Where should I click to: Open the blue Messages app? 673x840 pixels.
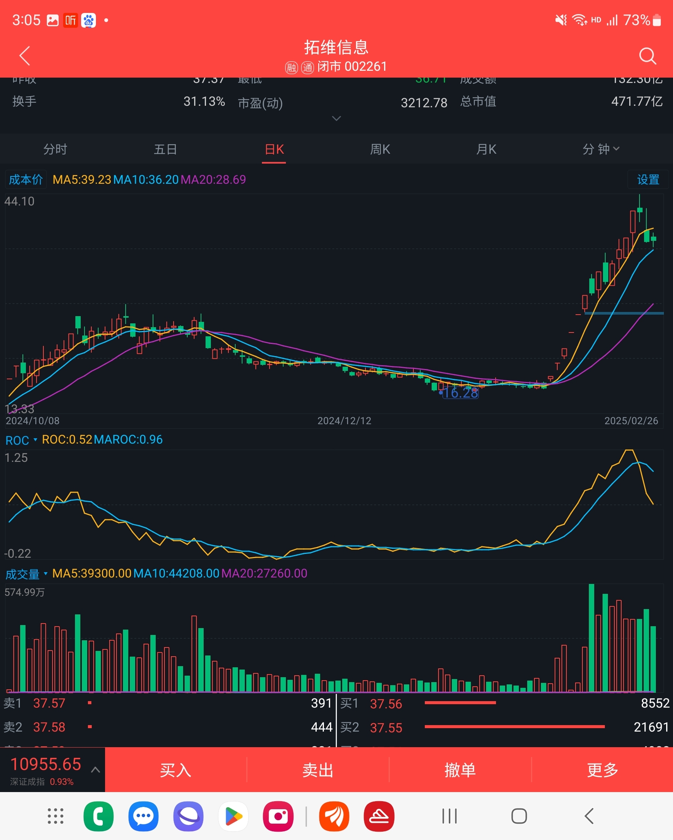click(144, 816)
